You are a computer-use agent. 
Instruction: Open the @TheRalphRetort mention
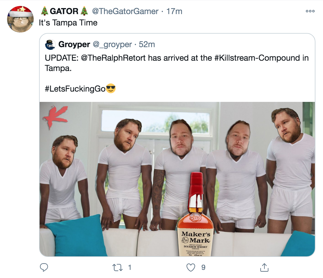tap(113, 58)
